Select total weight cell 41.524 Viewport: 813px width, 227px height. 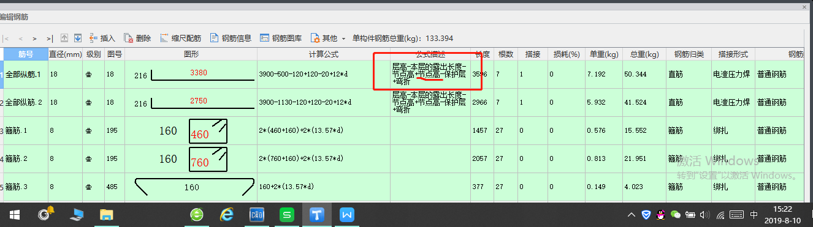(644, 103)
